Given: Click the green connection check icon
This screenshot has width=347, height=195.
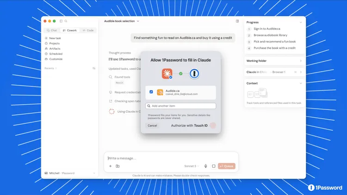Looking at the screenshot, I should pyautogui.click(x=181, y=73).
